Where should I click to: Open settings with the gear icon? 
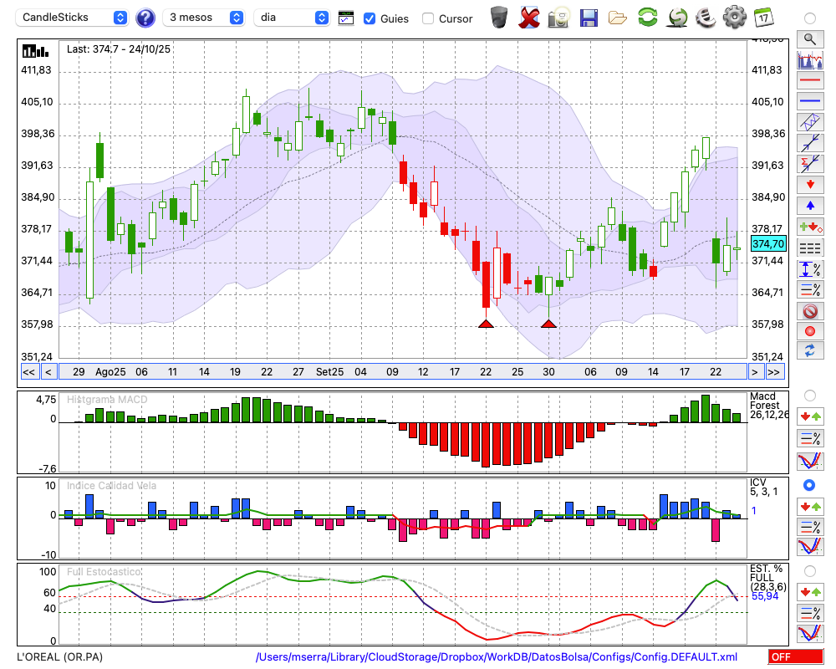(735, 18)
